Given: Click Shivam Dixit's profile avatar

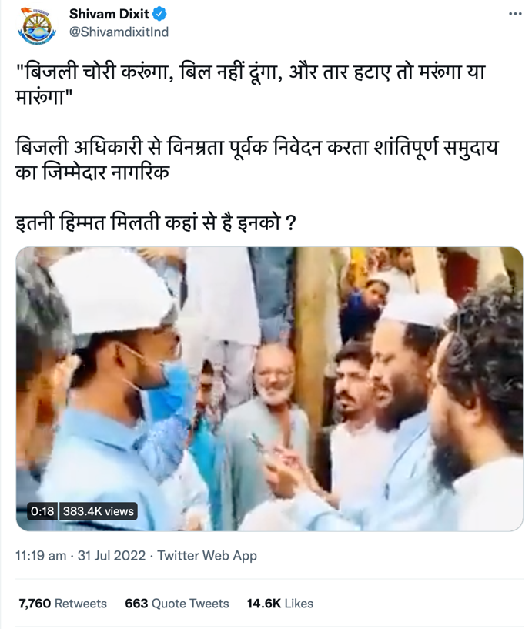Looking at the screenshot, I should 37,26.
